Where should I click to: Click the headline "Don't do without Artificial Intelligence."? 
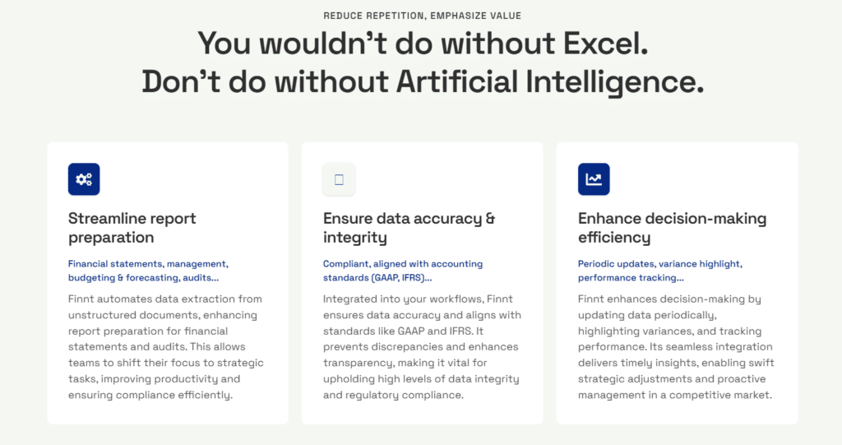click(x=423, y=81)
